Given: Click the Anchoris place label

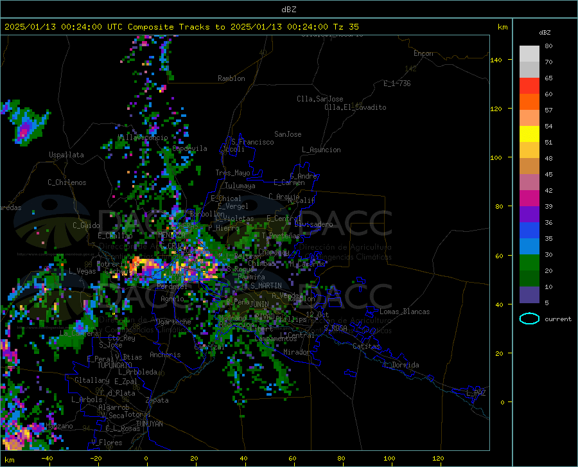Looking at the screenshot, I should 165,355.
